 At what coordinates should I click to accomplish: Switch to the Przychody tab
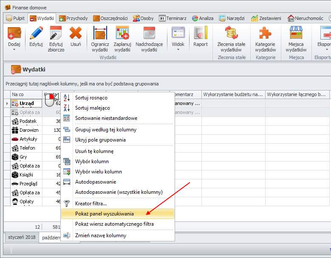tap(74, 18)
